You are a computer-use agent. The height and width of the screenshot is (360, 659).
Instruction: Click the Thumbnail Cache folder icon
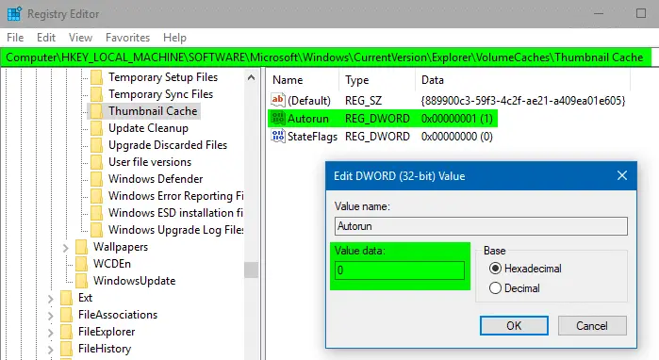pyautogui.click(x=97, y=111)
